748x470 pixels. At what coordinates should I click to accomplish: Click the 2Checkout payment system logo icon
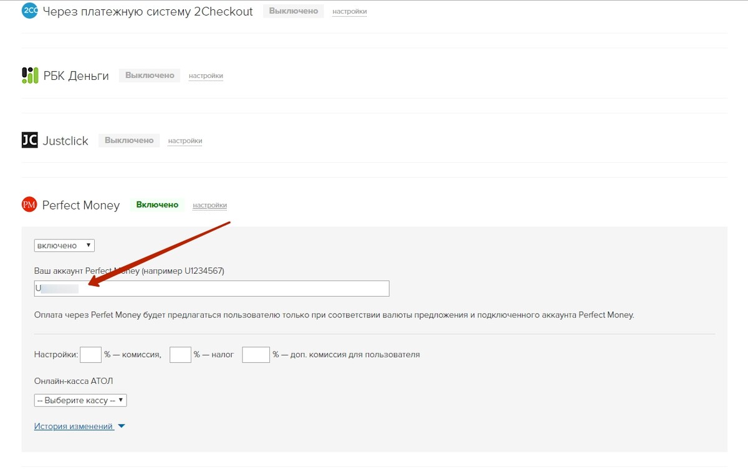pyautogui.click(x=29, y=11)
